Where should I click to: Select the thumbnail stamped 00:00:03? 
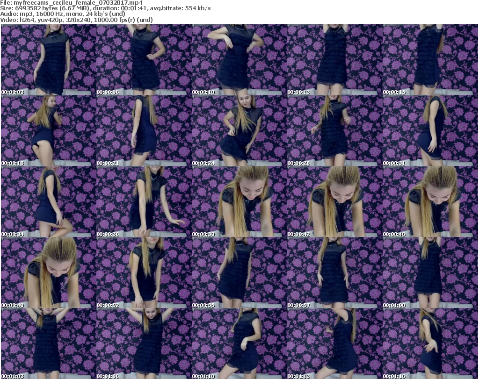(x=49, y=59)
